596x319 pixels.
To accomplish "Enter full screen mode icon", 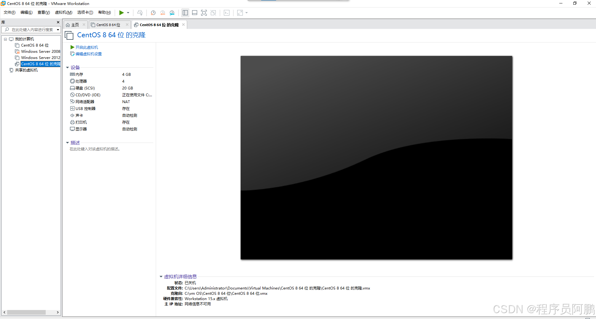I will pos(204,13).
